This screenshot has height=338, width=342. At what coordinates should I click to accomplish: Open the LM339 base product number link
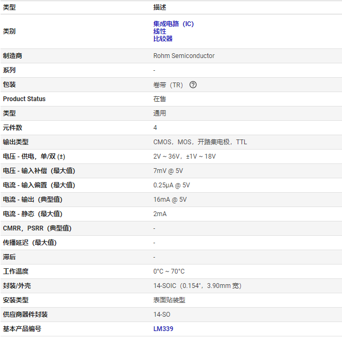(x=163, y=329)
